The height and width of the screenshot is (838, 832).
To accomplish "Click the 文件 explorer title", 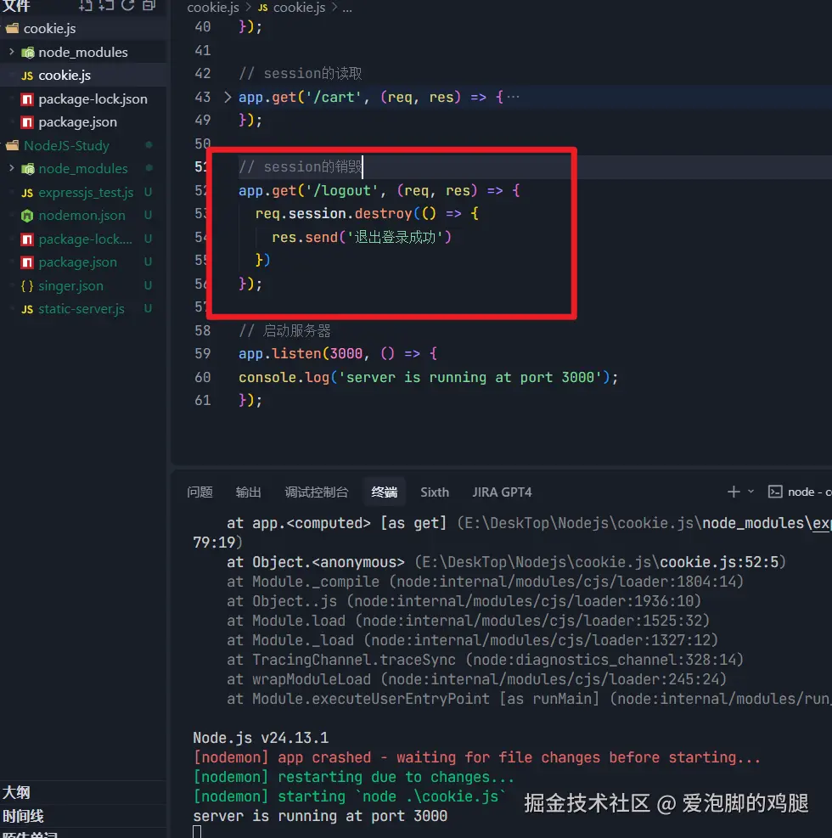I will [16, 6].
